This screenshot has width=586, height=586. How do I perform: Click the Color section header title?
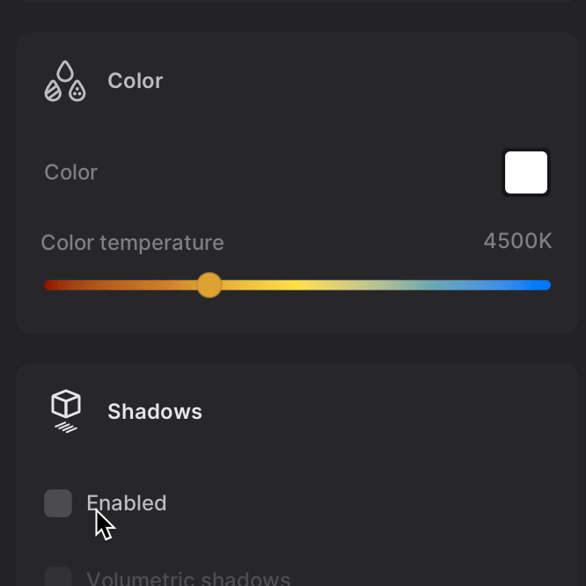click(135, 81)
